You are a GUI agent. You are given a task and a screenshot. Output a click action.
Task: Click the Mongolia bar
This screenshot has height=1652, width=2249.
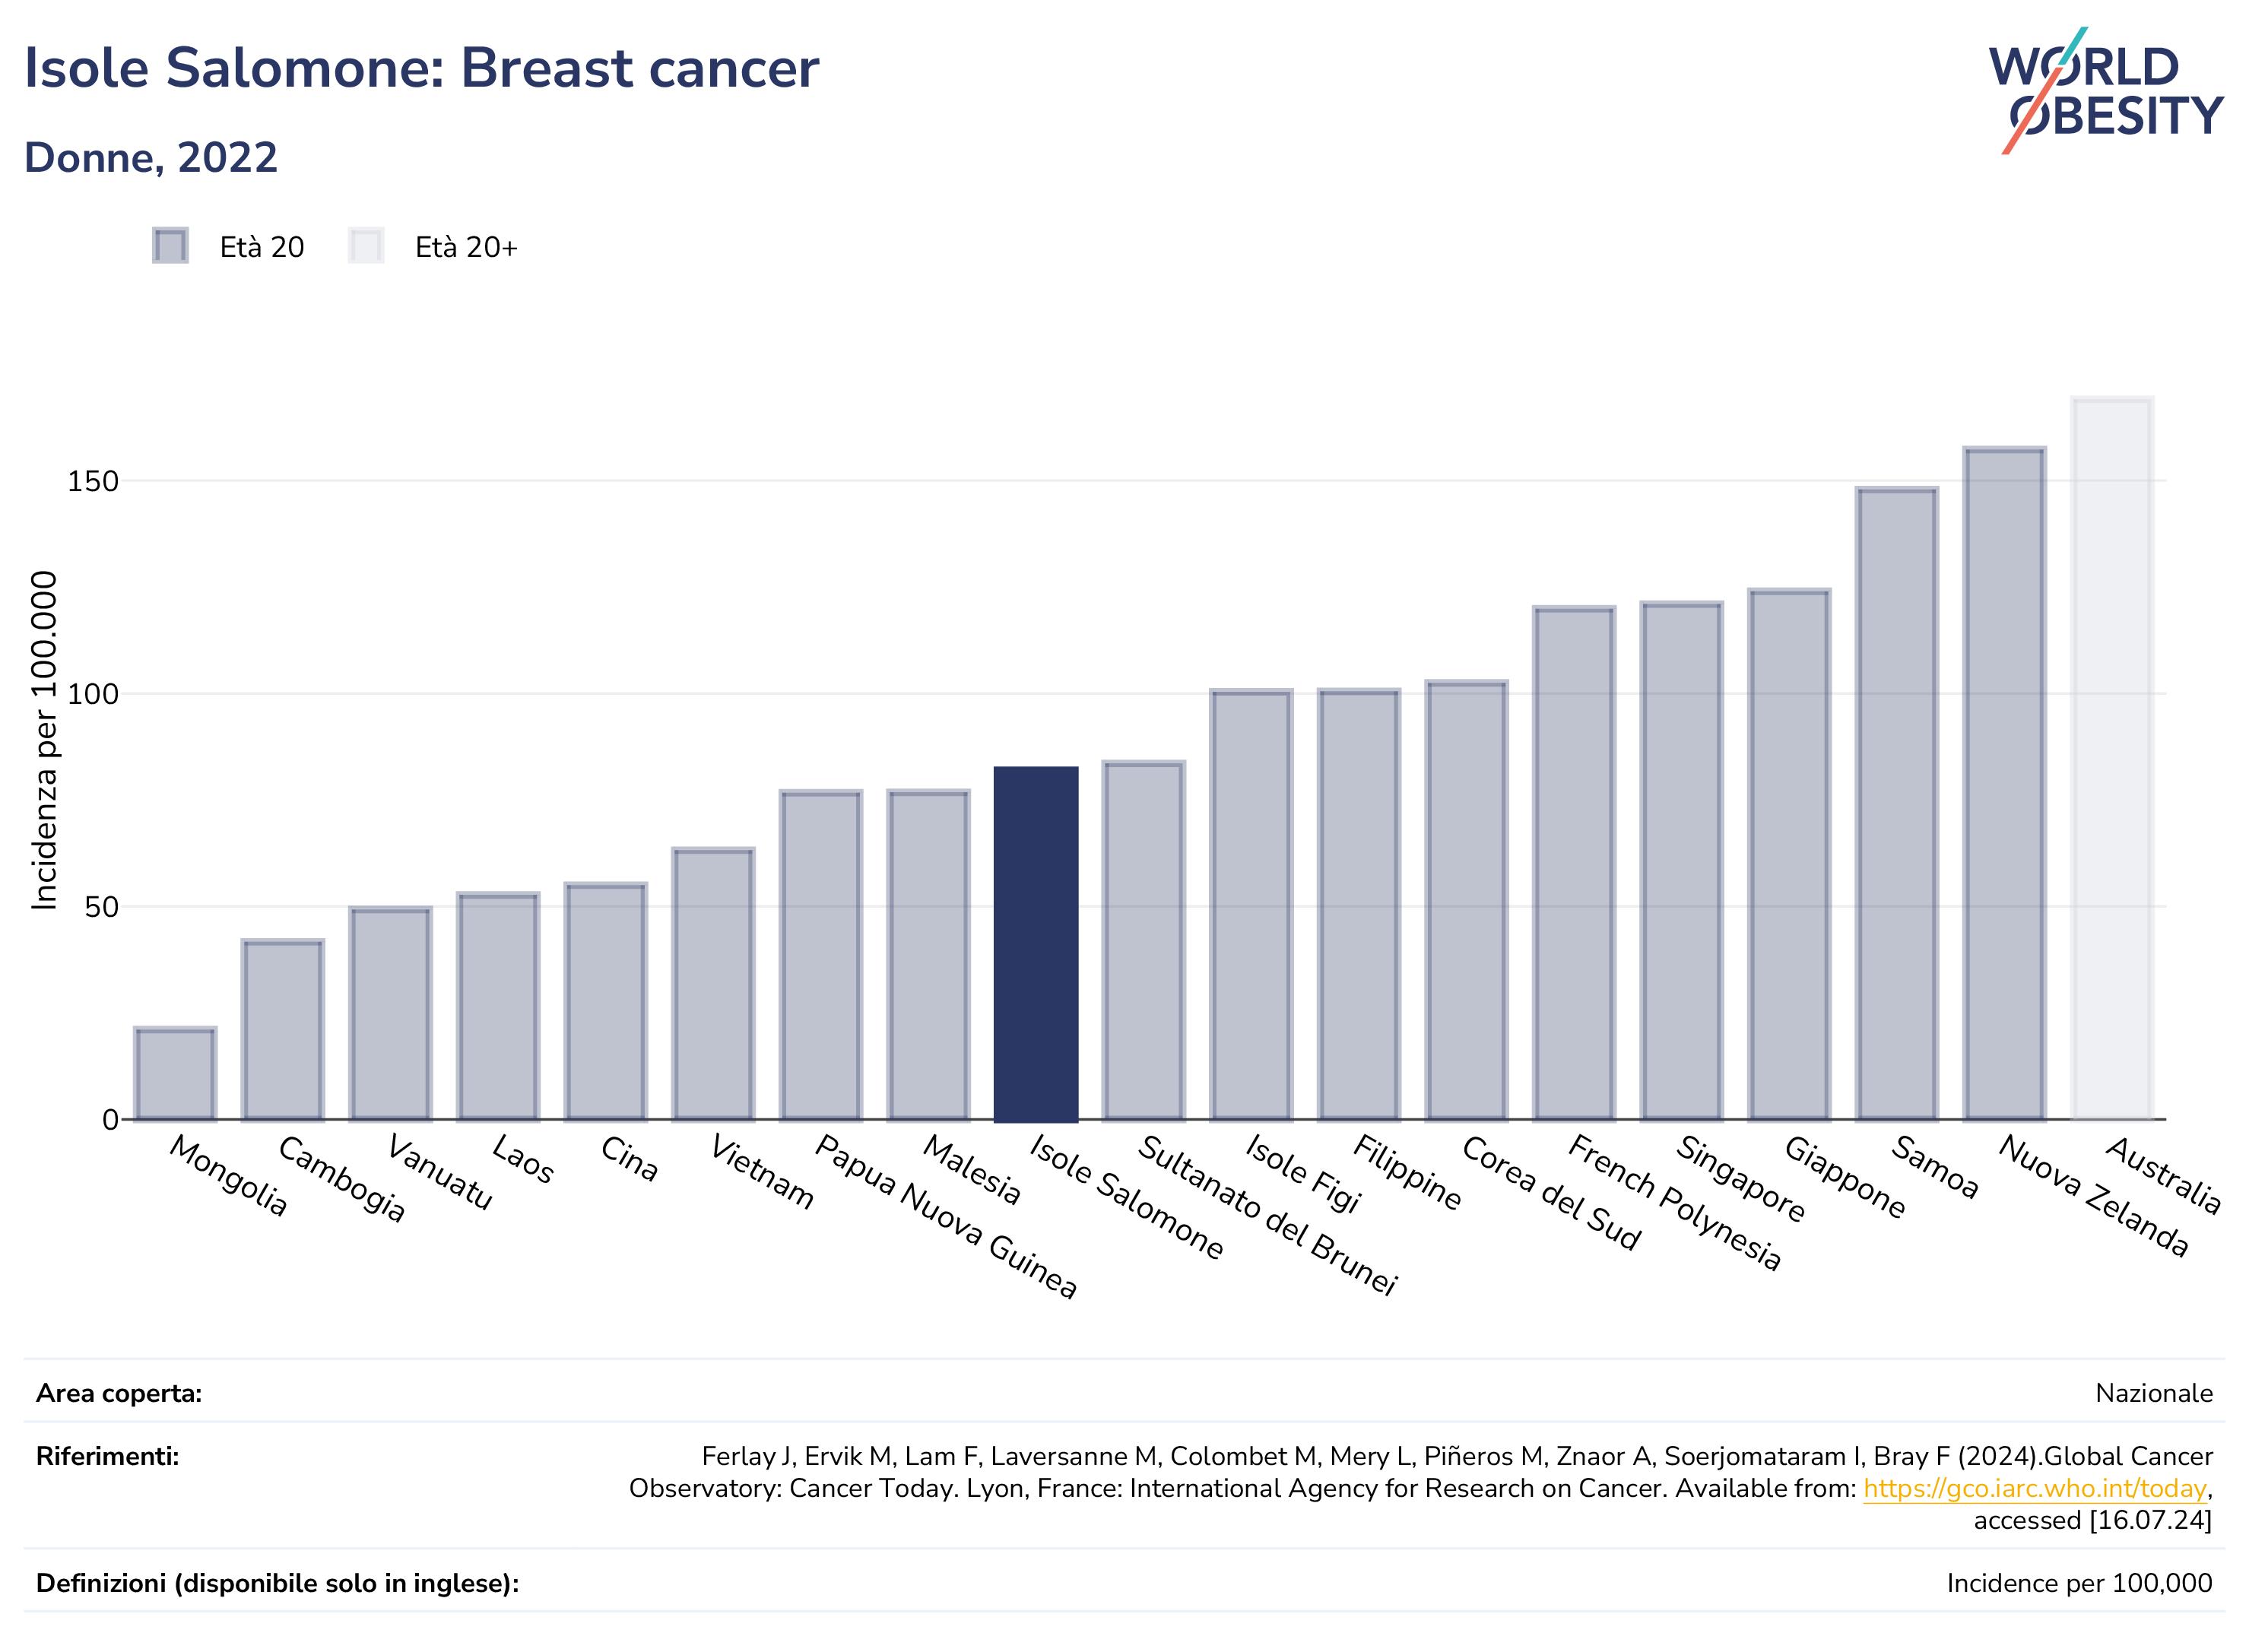click(175, 1074)
